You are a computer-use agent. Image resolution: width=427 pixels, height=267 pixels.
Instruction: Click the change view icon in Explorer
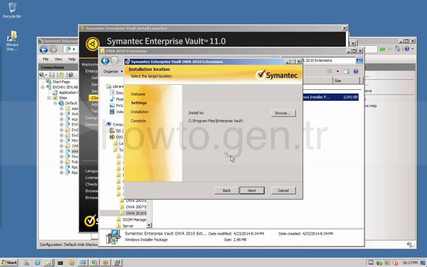point(330,71)
